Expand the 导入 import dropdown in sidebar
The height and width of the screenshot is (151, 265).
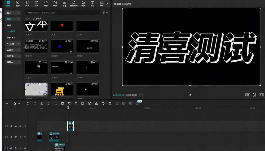[13, 13]
